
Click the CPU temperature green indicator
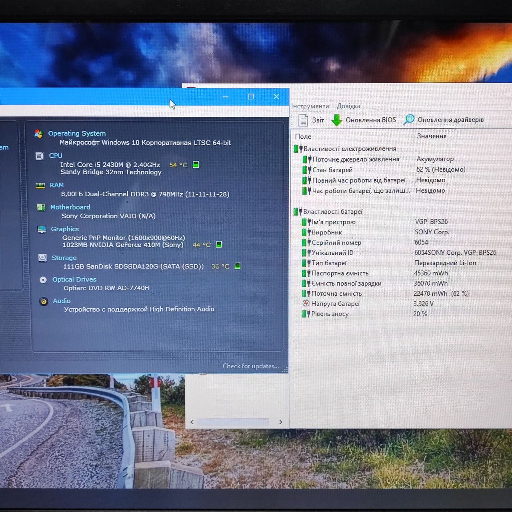196,164
